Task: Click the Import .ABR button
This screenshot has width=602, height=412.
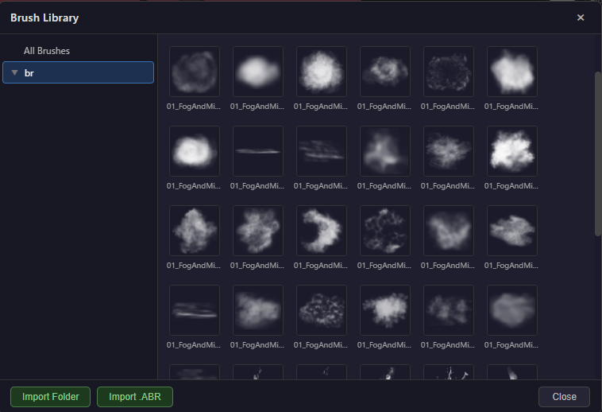Action: pos(135,397)
